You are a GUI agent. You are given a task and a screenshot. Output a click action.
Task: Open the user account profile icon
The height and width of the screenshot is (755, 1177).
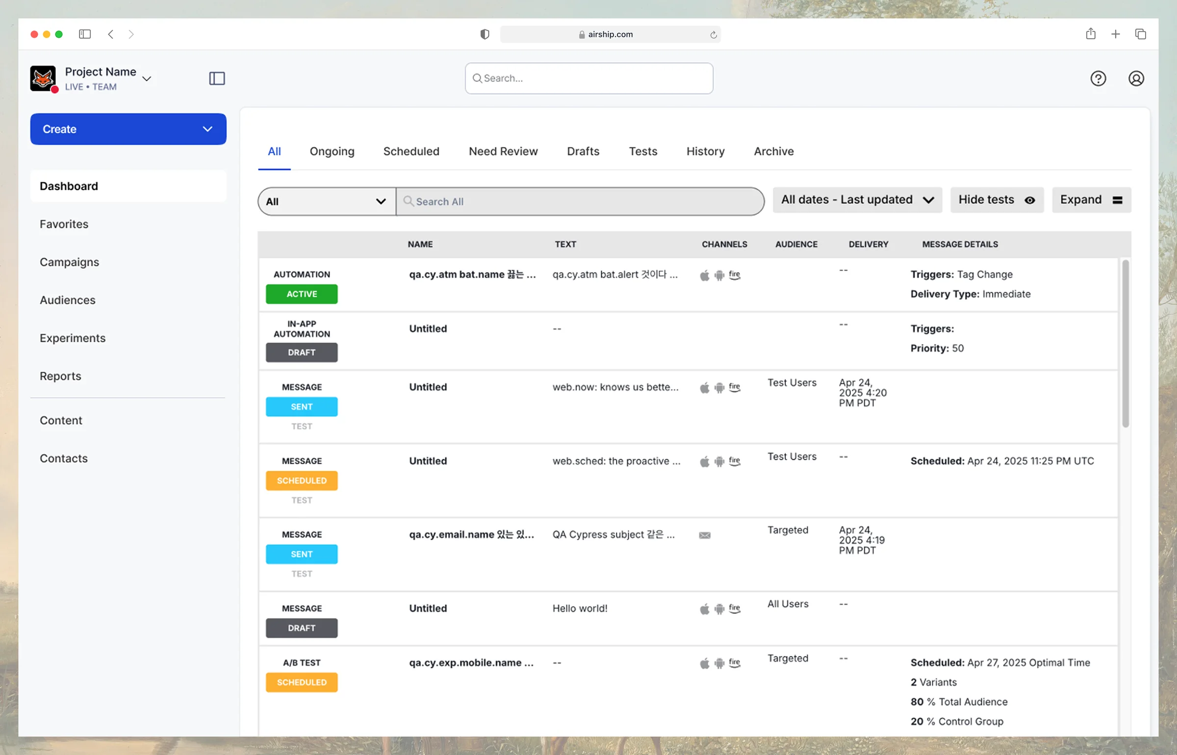click(x=1136, y=78)
